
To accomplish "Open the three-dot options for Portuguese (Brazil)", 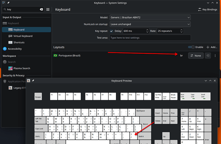I will coord(215,56).
